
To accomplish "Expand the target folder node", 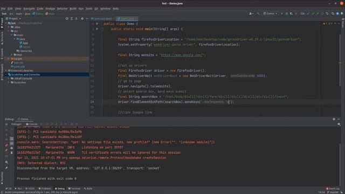I will (9, 59).
